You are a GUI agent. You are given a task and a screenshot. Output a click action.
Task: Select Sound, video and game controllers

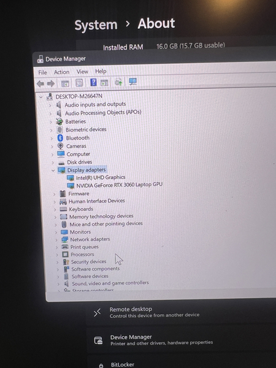click(x=110, y=283)
